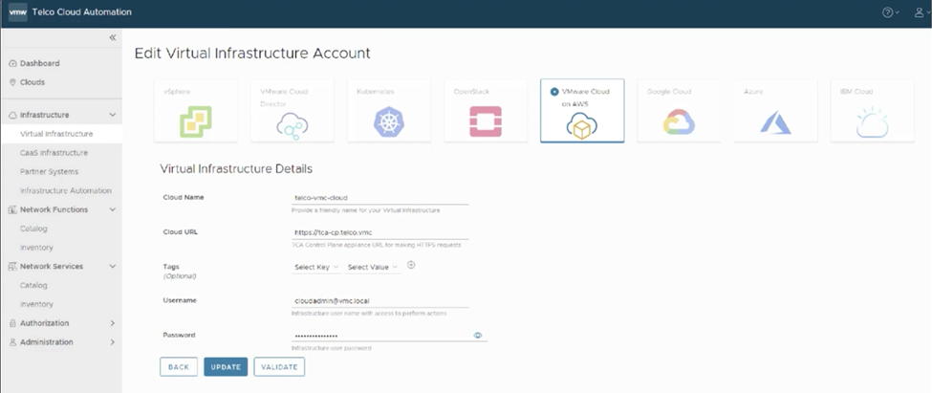Click the VALIDATE button
Viewport: 932px width, 393px height.
click(279, 367)
